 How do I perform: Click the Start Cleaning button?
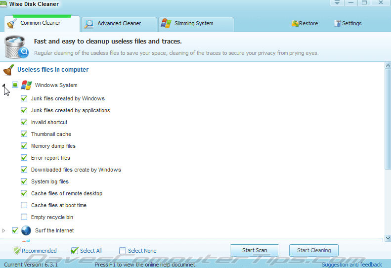(x=314, y=250)
